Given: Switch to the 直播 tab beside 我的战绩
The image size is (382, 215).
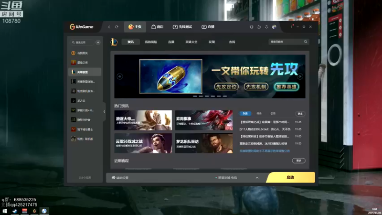Looking at the screenshot, I should click(x=171, y=42).
